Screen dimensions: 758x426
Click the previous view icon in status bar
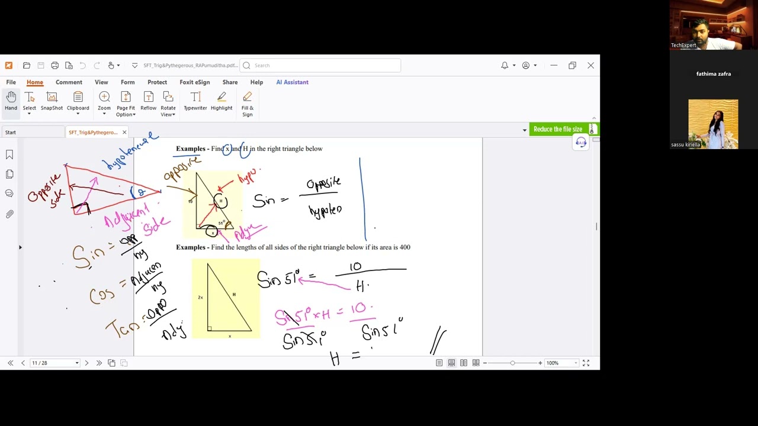111,363
